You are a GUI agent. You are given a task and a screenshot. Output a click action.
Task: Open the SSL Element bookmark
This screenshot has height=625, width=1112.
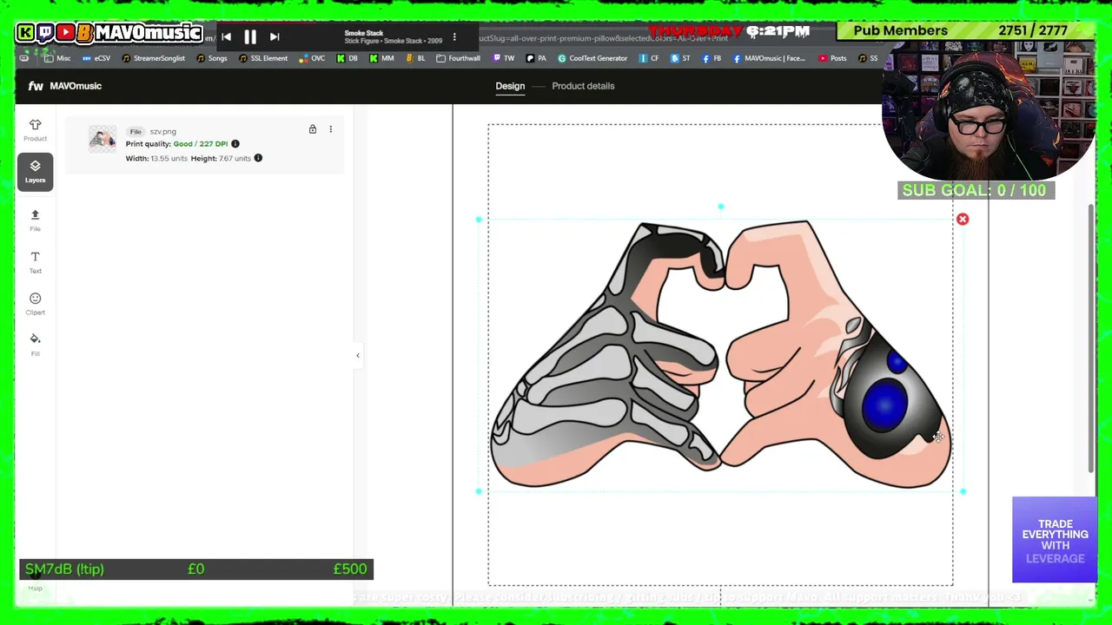pyautogui.click(x=262, y=58)
